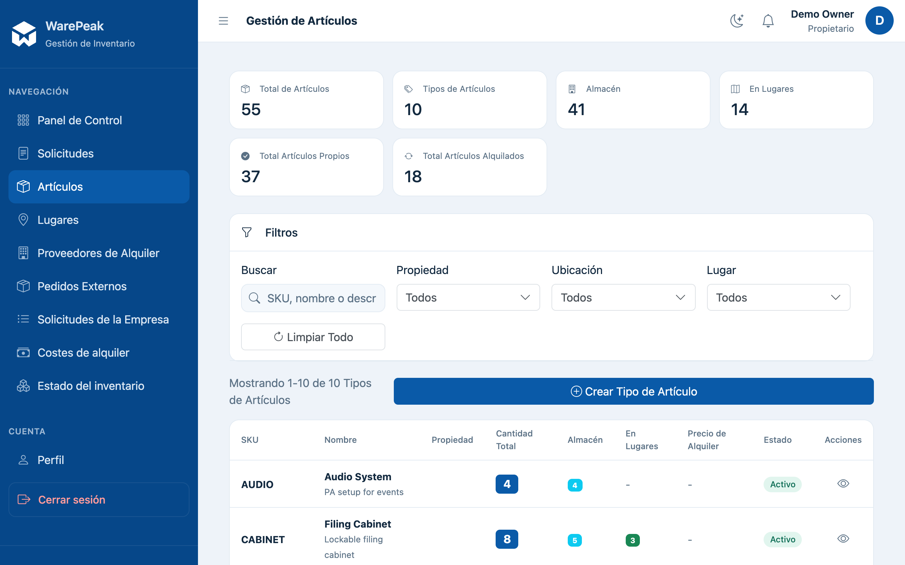Go to Costes de alquiler
Screen dimensions: 905x565
pos(99,353)
